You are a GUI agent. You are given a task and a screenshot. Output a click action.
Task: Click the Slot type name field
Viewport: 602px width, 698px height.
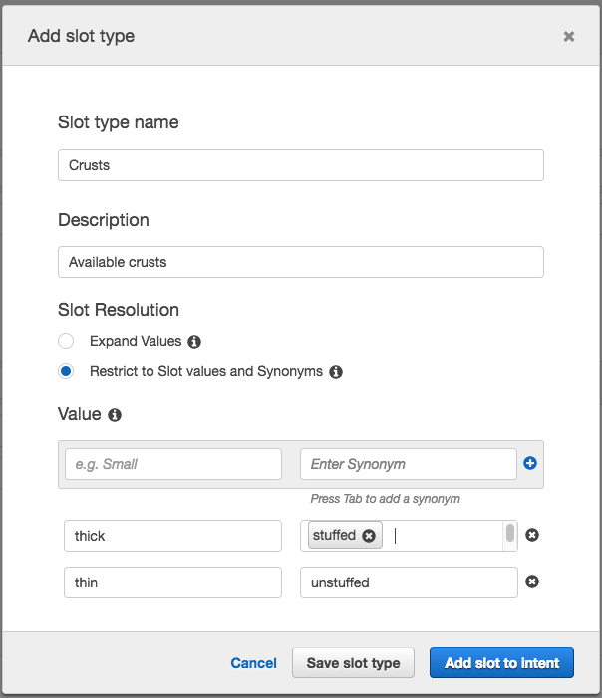point(300,165)
